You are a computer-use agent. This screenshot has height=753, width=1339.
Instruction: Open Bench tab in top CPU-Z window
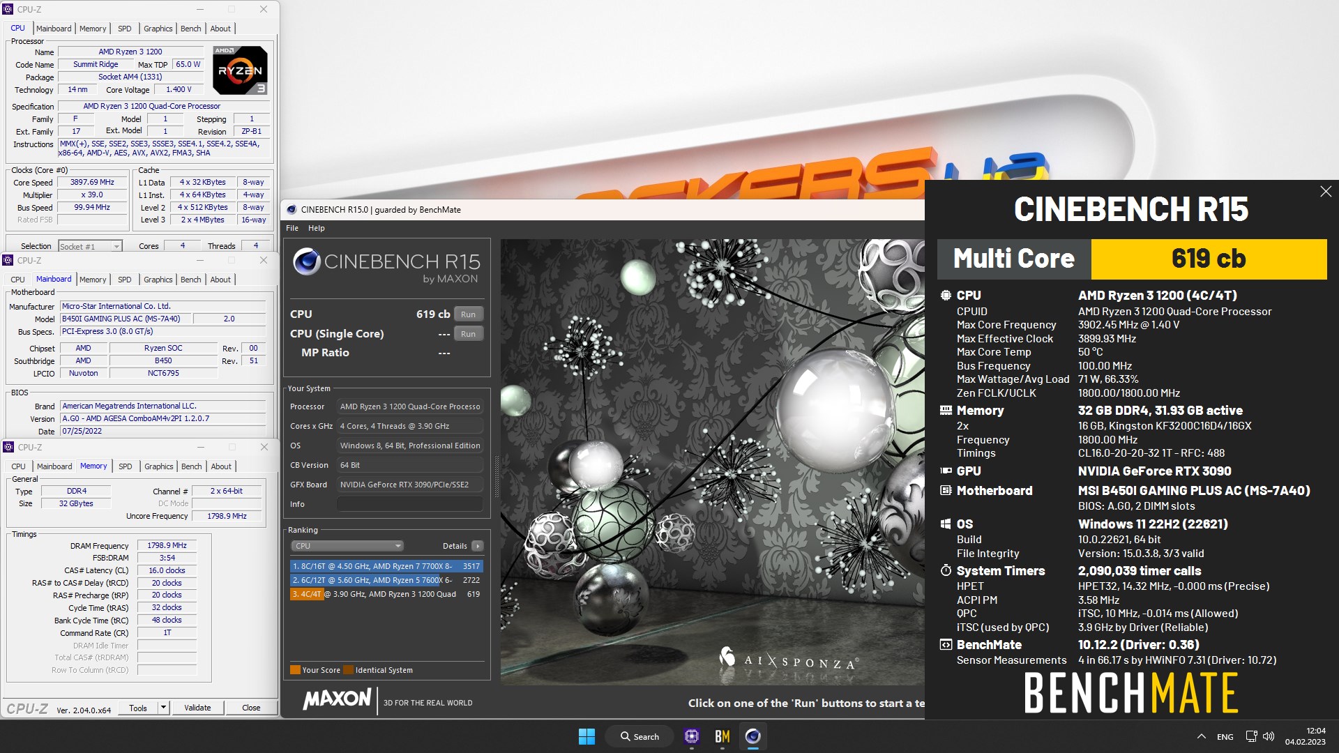(x=190, y=29)
